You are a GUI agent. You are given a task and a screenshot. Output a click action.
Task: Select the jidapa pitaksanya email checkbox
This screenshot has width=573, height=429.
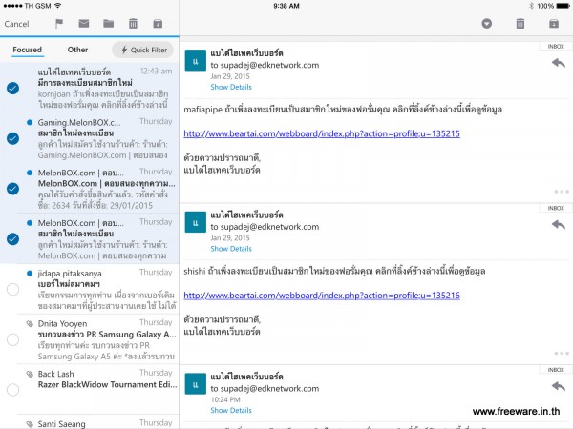[x=12, y=289]
